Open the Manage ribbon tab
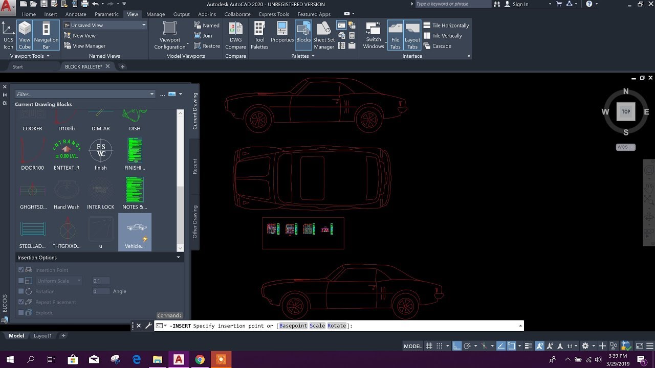 [x=156, y=14]
